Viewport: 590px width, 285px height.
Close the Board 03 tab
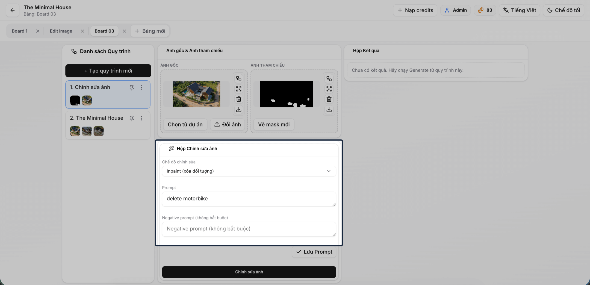(125, 31)
